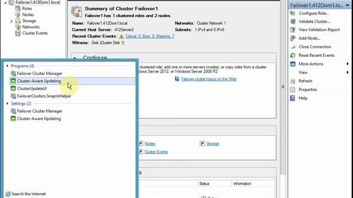353x198 pixels.
Task: Click the shortcut icon next to Nodes link
Action: (141, 144)
